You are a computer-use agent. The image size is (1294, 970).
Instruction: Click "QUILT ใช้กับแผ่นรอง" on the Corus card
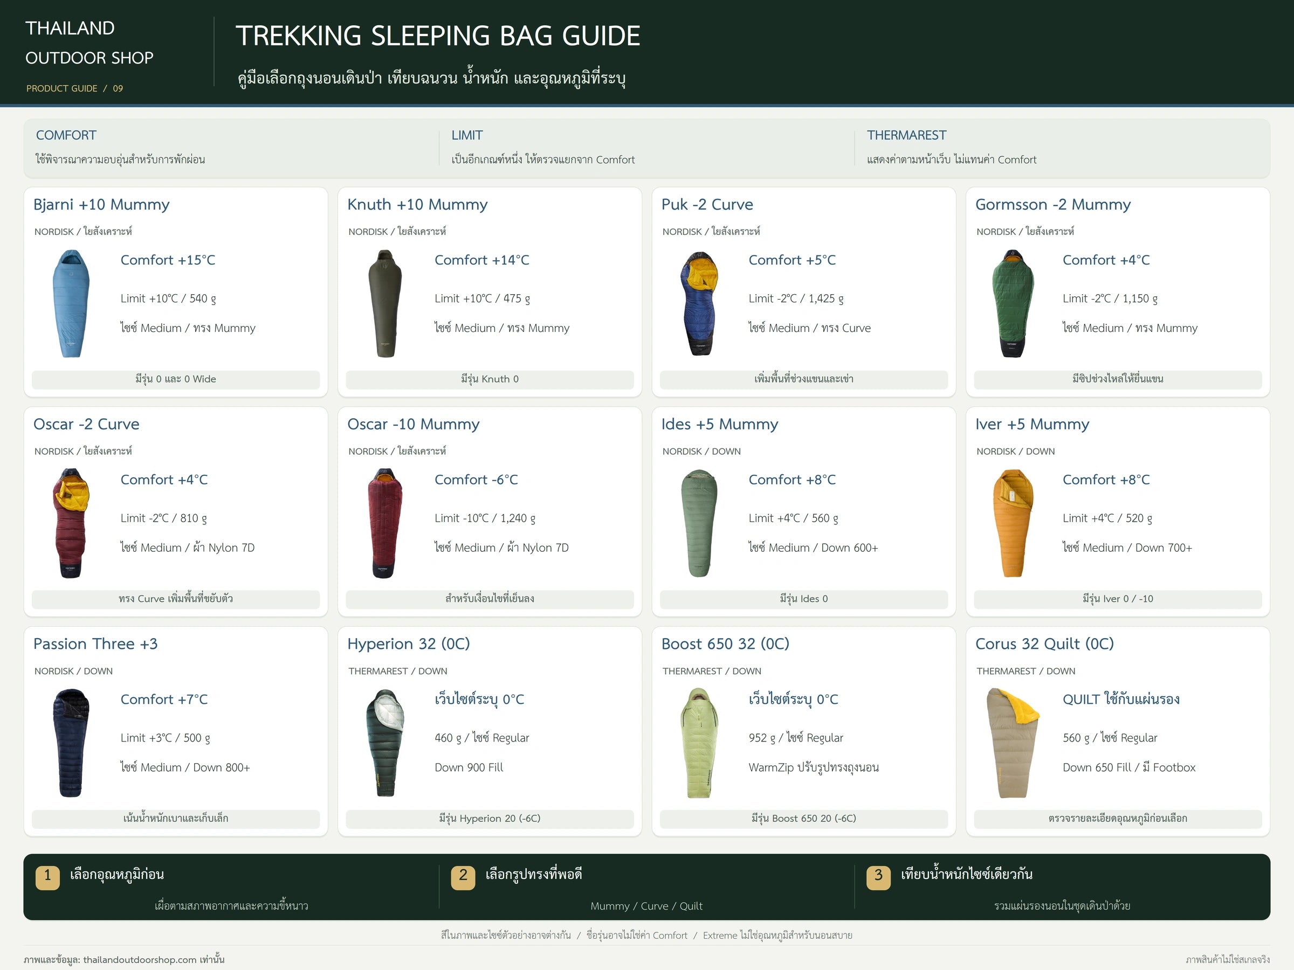(x=1121, y=699)
